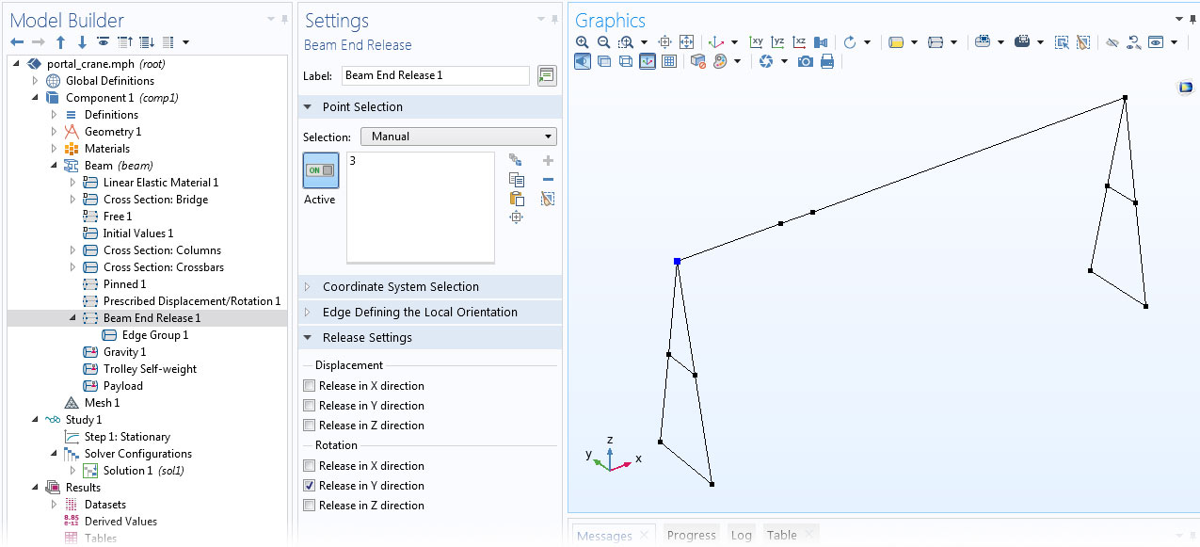Screen dimensions: 1200x547
Task: Paste selection using the clipboard icon
Action: [x=516, y=199]
